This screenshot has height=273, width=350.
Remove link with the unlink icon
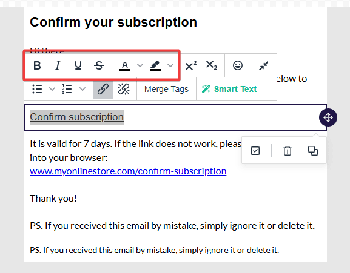pos(124,89)
